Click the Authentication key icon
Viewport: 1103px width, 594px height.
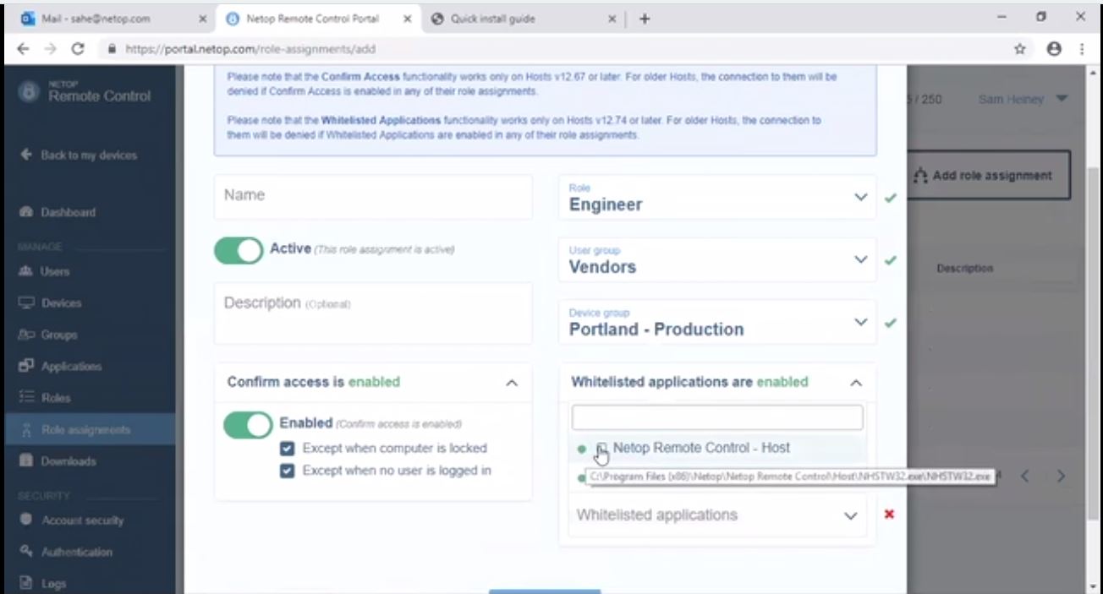pos(25,552)
